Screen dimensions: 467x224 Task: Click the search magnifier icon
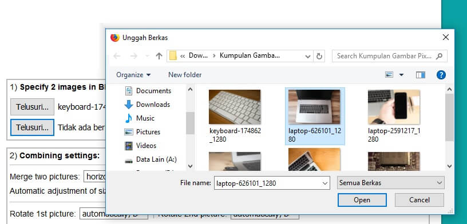(x=440, y=56)
